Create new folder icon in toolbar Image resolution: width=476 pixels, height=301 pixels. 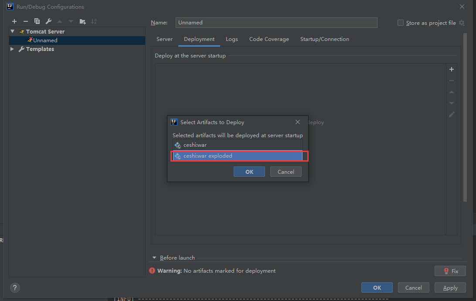(82, 21)
